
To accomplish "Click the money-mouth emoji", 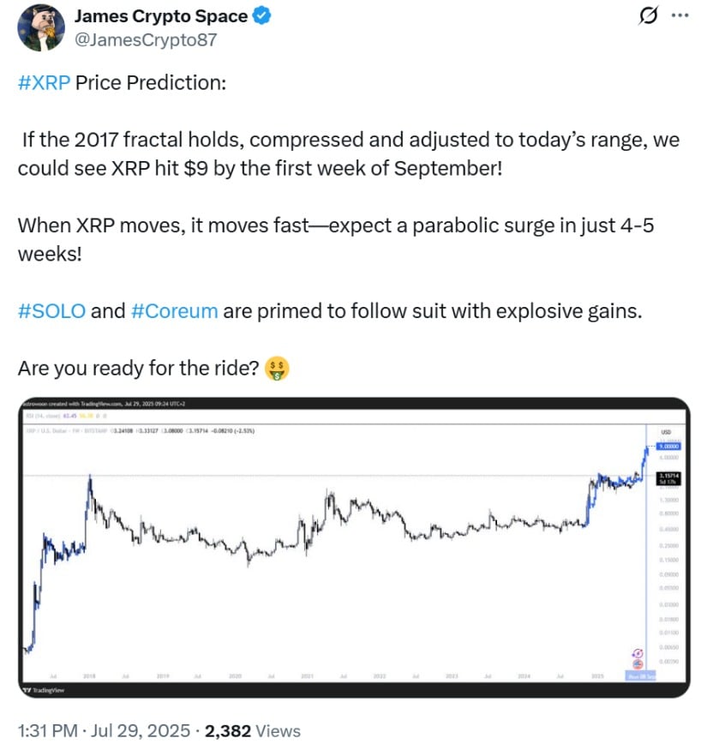I will tap(277, 369).
